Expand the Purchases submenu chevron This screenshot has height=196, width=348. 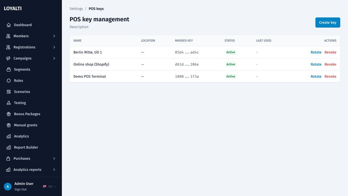tap(54, 158)
